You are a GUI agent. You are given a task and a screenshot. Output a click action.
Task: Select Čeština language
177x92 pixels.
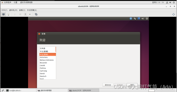48,68
